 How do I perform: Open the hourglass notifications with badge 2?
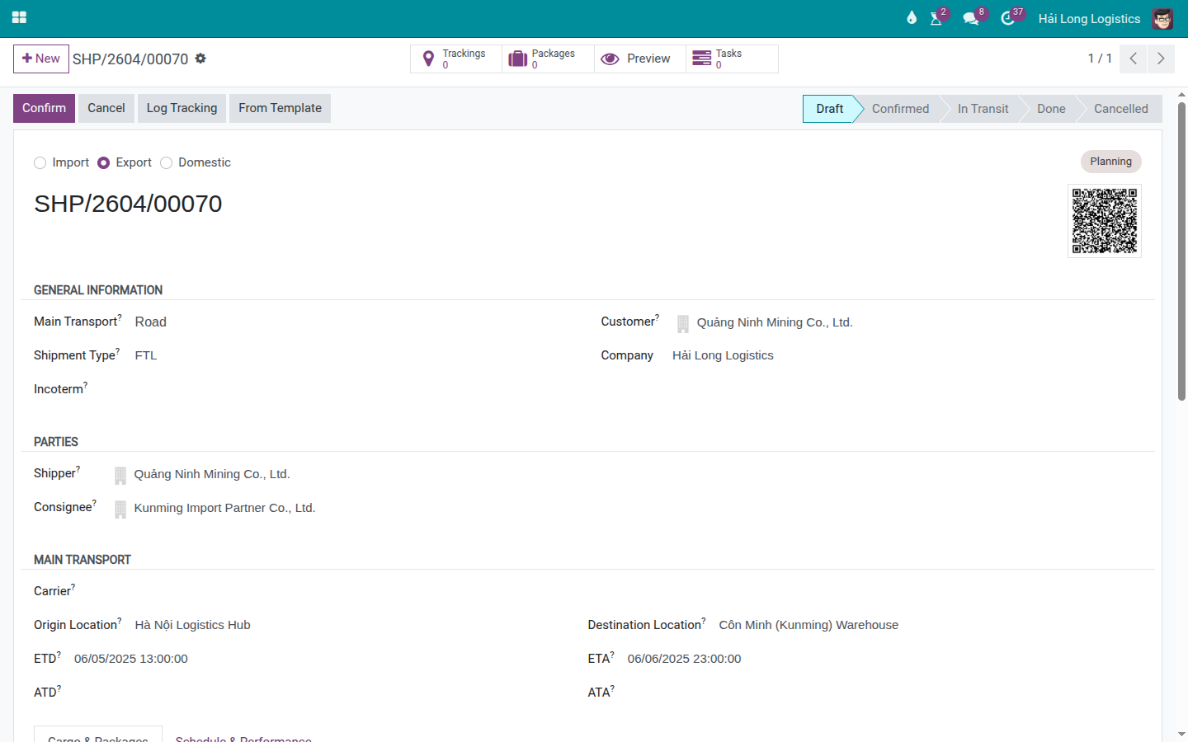coord(936,18)
